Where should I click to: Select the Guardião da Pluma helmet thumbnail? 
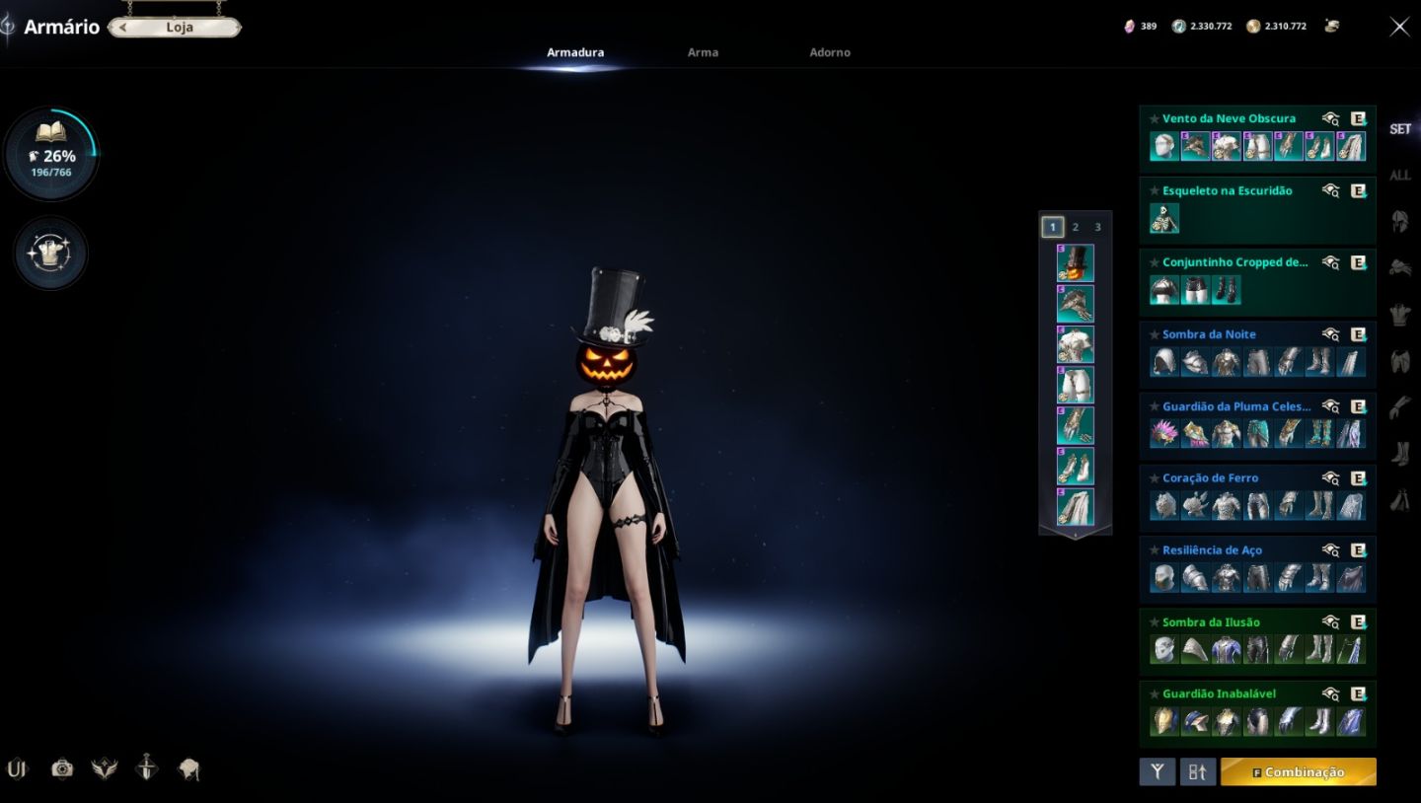click(1164, 434)
